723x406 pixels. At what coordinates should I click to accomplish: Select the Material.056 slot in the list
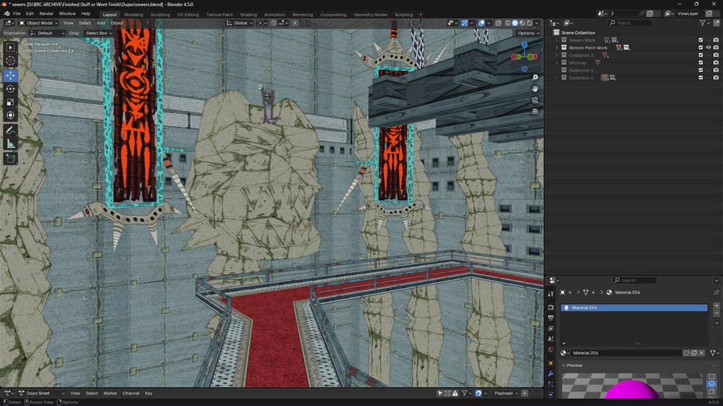pyautogui.click(x=634, y=308)
